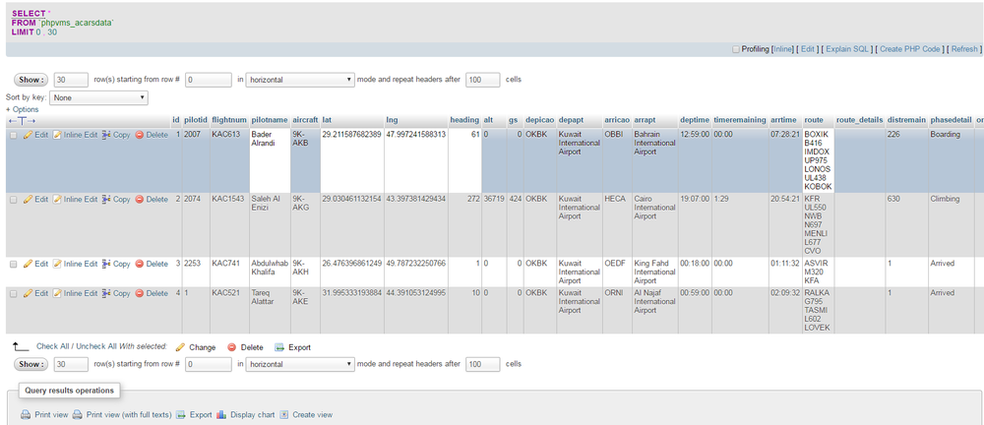The width and height of the screenshot is (984, 425).
Task: Click the Copy icon in row 3
Action: click(106, 264)
